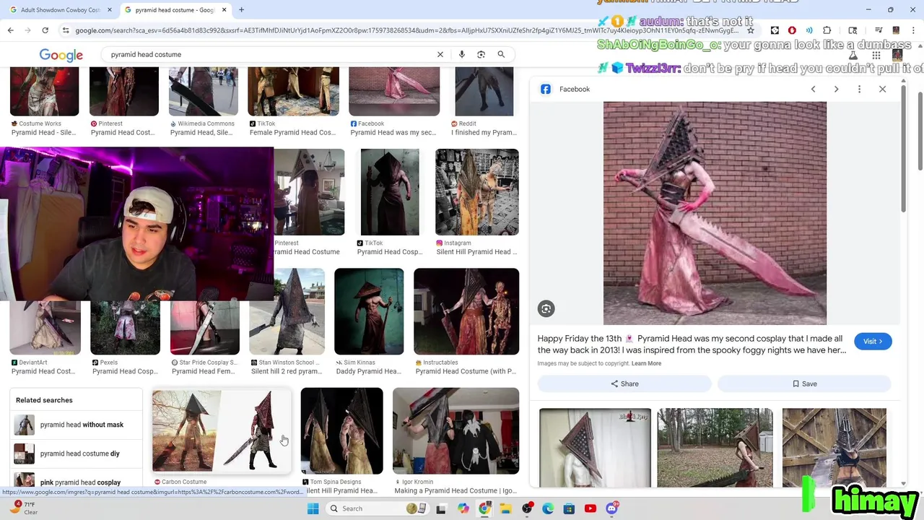Clear the search box with the X
Image resolution: width=924 pixels, height=520 pixels.
440,54
